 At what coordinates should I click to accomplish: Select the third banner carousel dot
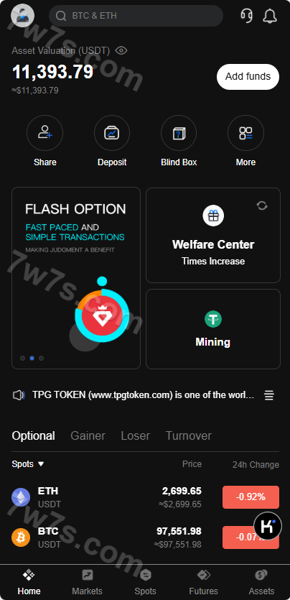tap(41, 358)
